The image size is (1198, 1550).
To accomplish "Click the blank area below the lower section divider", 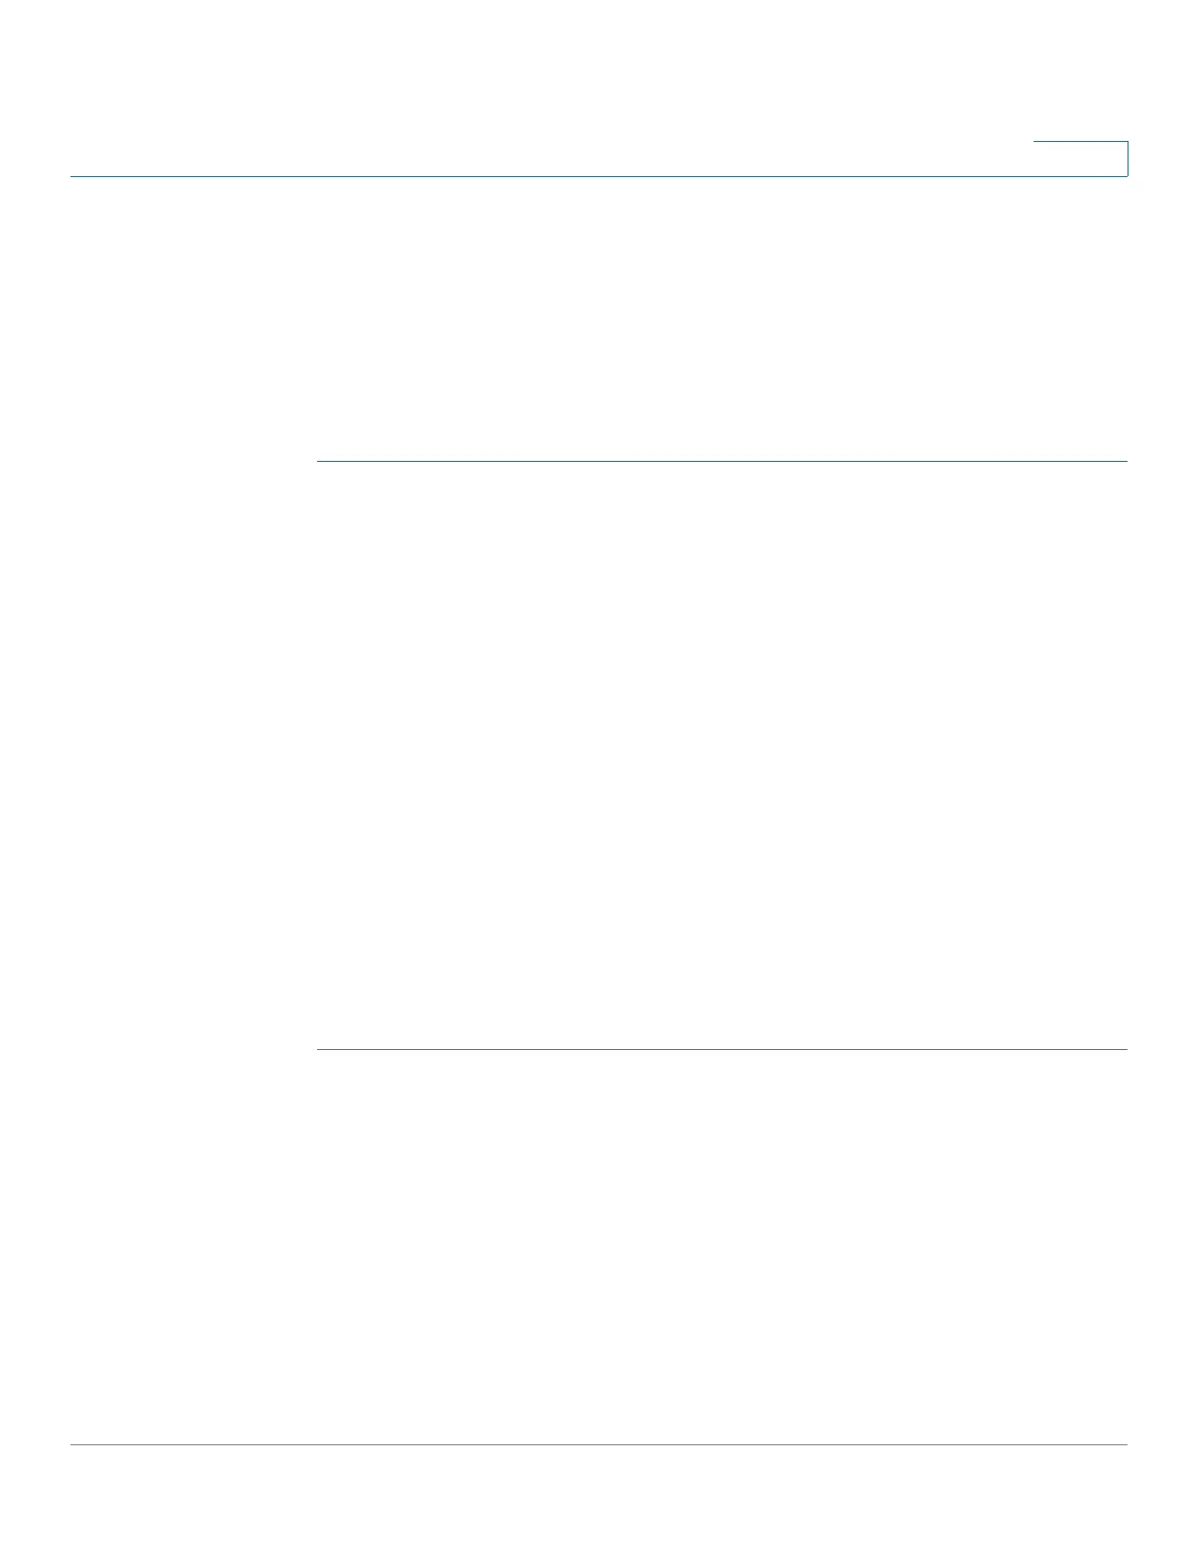I will [722, 1247].
